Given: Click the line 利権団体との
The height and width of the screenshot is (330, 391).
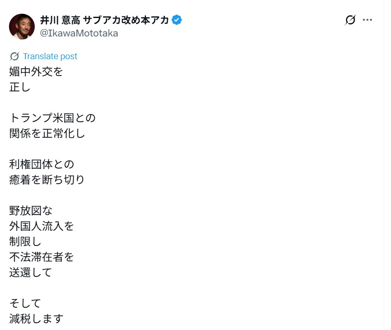Looking at the screenshot, I should (42, 164).
